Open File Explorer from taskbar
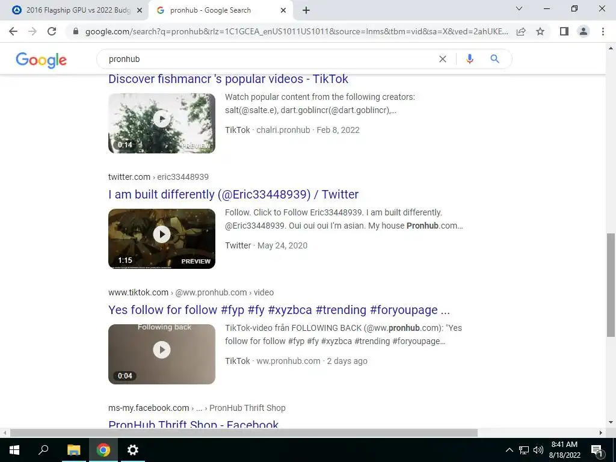This screenshot has height=462, width=616. [x=73, y=450]
